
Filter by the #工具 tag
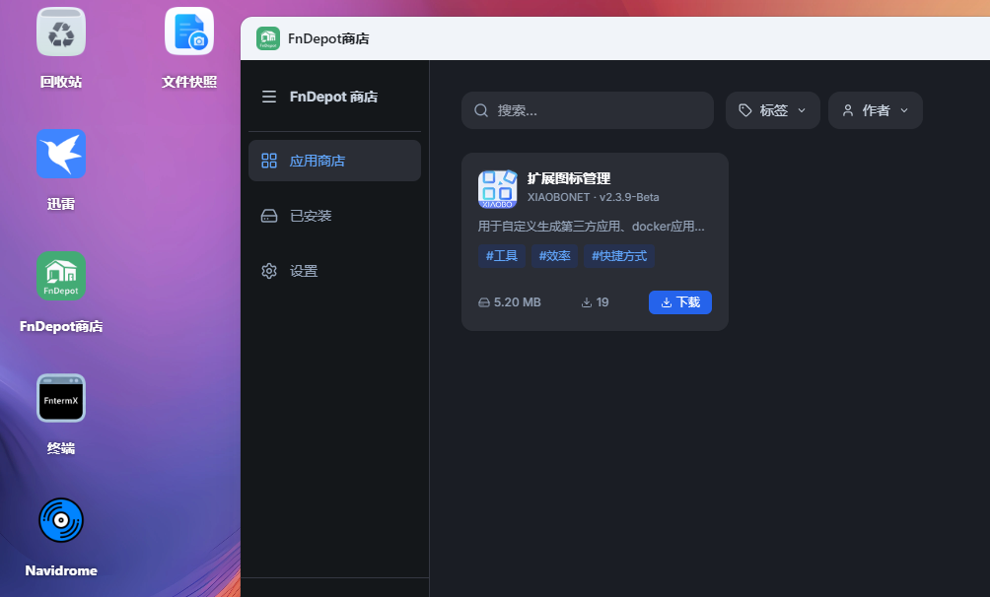pos(501,255)
